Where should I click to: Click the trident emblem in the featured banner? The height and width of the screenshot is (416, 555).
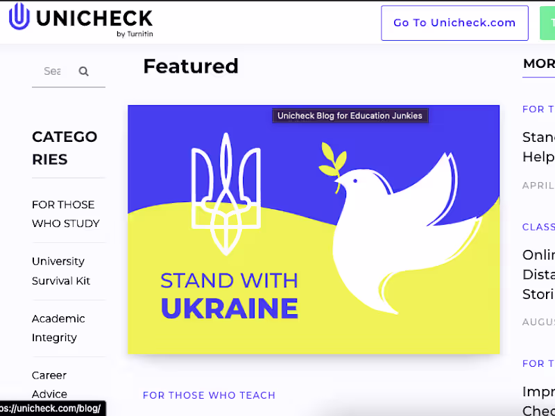(226, 194)
